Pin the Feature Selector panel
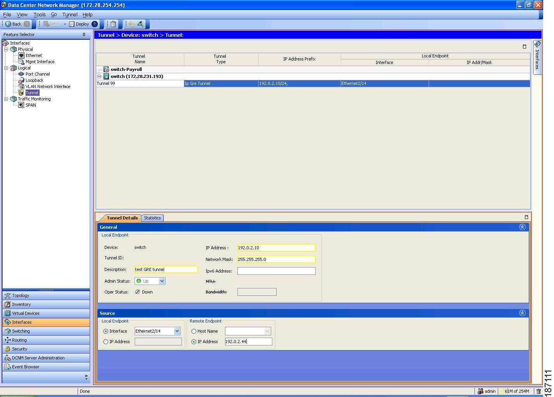Screen dimensions: 554x397 [x=84, y=35]
